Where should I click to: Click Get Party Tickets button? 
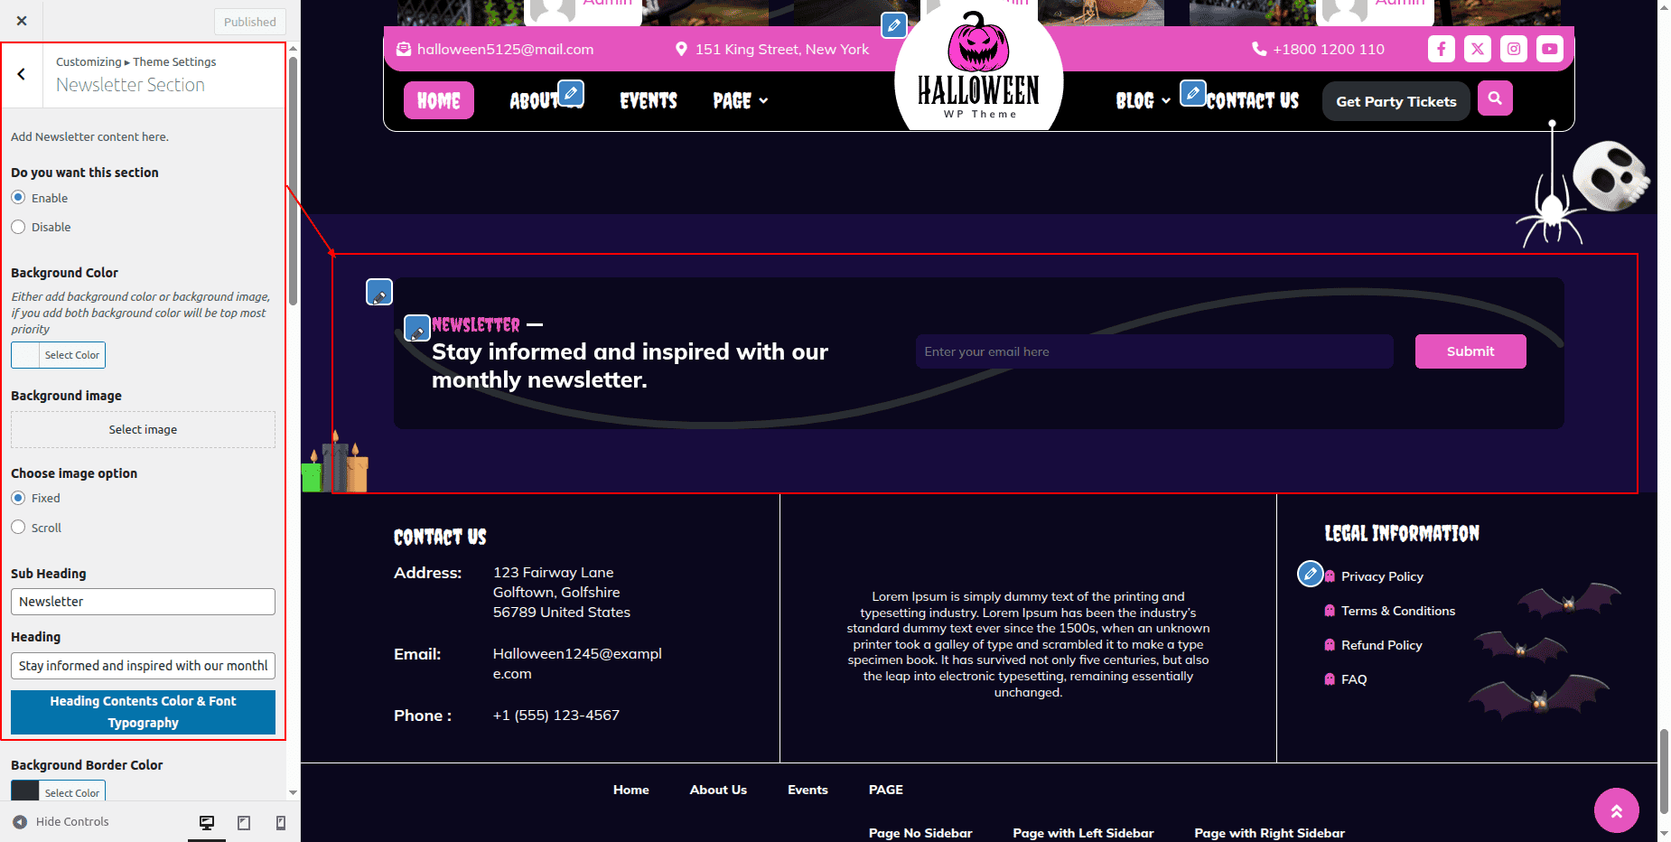pos(1396,101)
